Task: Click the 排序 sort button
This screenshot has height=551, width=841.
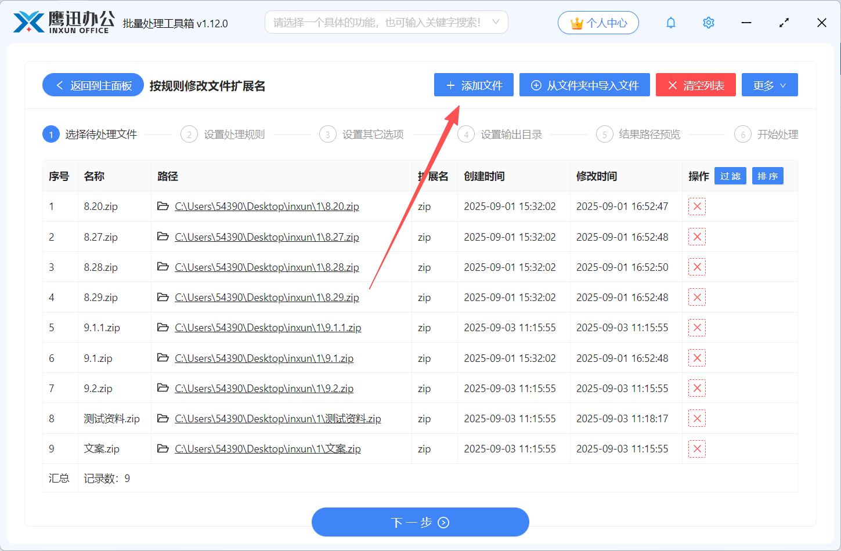Action: pyautogui.click(x=768, y=176)
